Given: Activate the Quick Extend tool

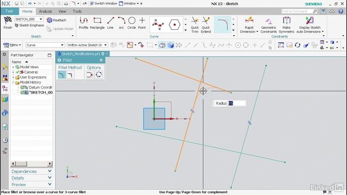Looking at the screenshot, I should click(x=206, y=25).
